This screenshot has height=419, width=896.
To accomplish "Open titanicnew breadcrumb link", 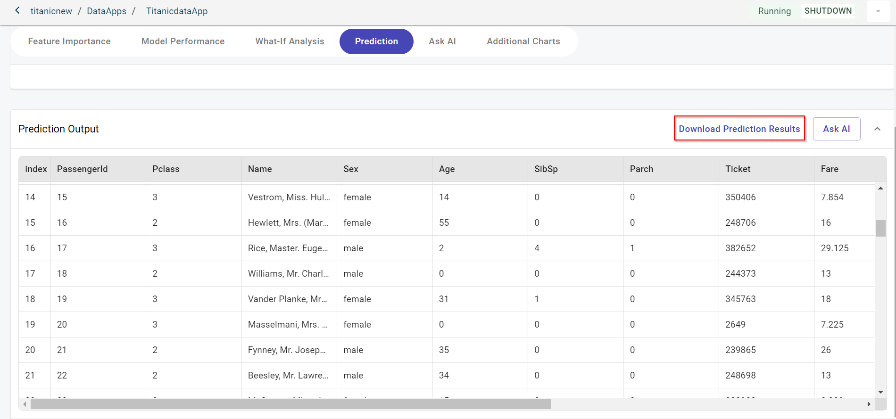I will tap(51, 11).
